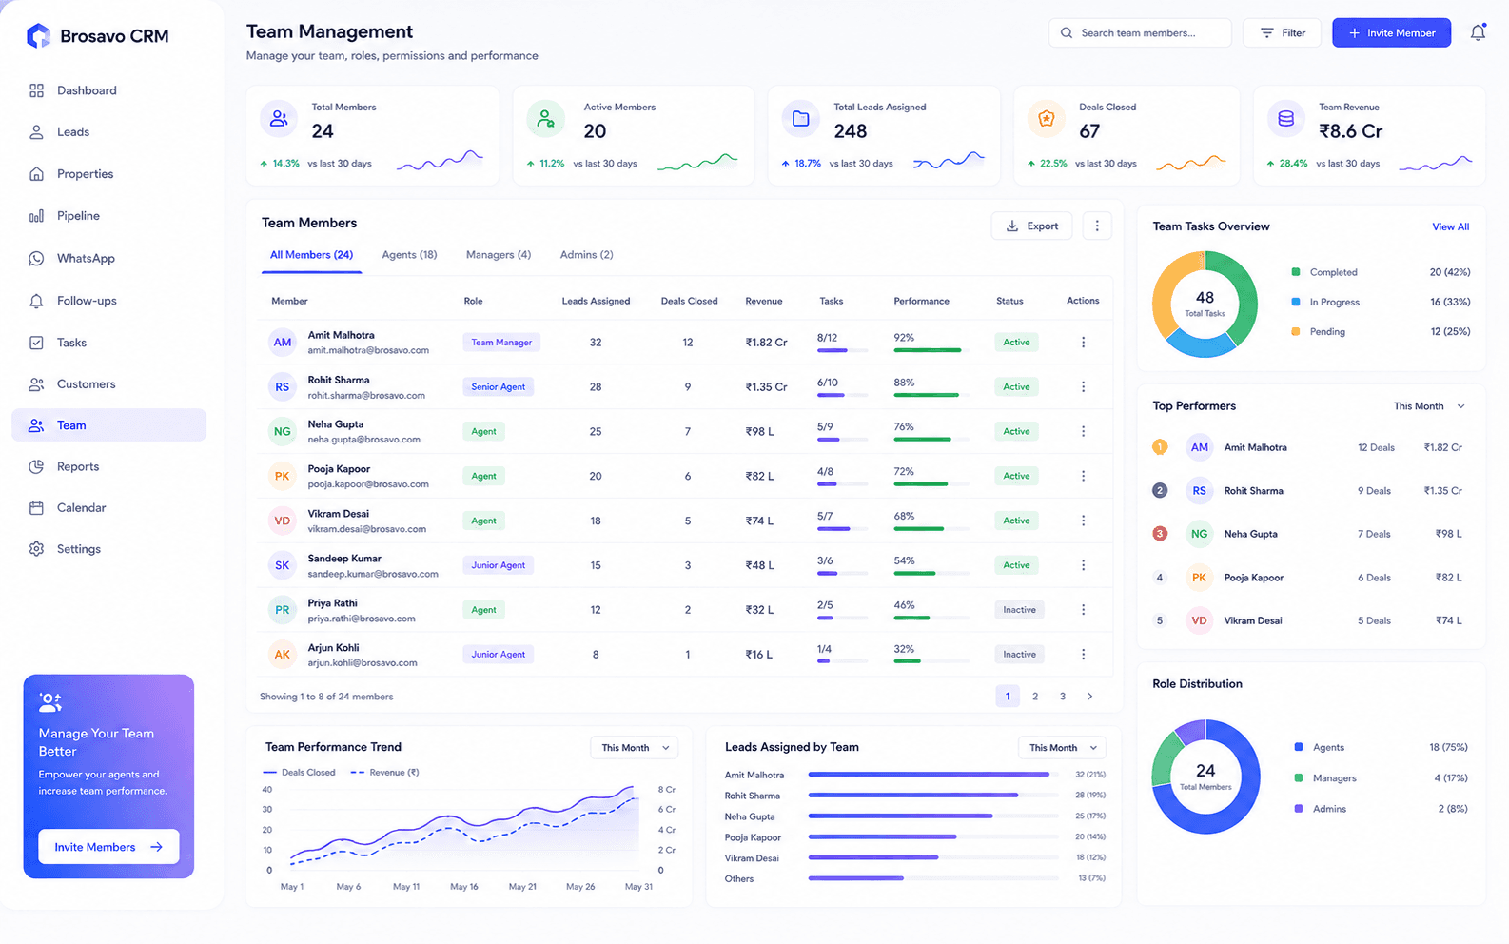Click the Customers people icon in sidebar
Image resolution: width=1509 pixels, height=944 pixels.
[x=36, y=384]
